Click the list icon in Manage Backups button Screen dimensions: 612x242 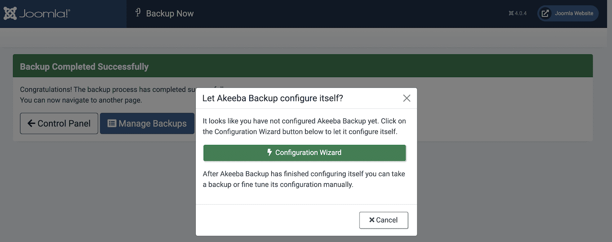(112, 123)
